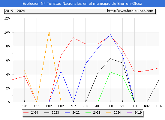Screen dimensions: 165x120
Task: Click the blue 2022 peak at ABR
Action: pyautogui.click(x=61, y=71)
